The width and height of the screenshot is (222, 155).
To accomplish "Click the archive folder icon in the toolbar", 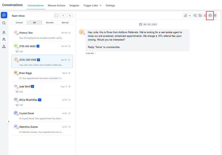I will pyautogui.click(x=200, y=16).
